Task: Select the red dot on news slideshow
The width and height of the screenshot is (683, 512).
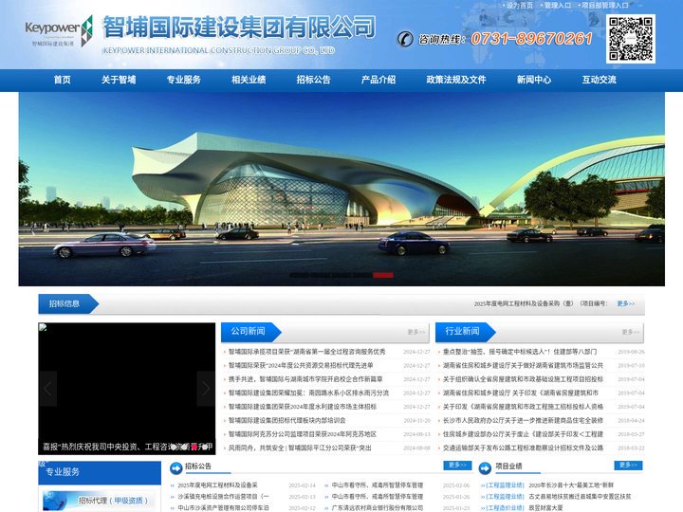Action: point(194,447)
